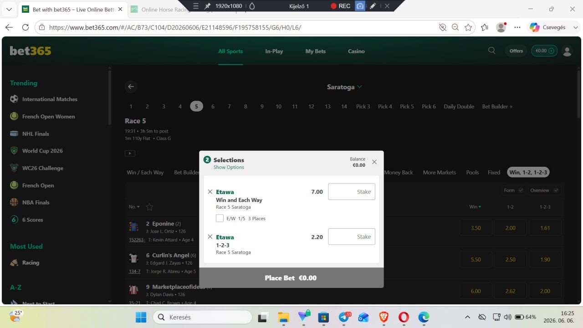Toggle the Overview option
Screen dimensions: 583x328
[544, 190]
